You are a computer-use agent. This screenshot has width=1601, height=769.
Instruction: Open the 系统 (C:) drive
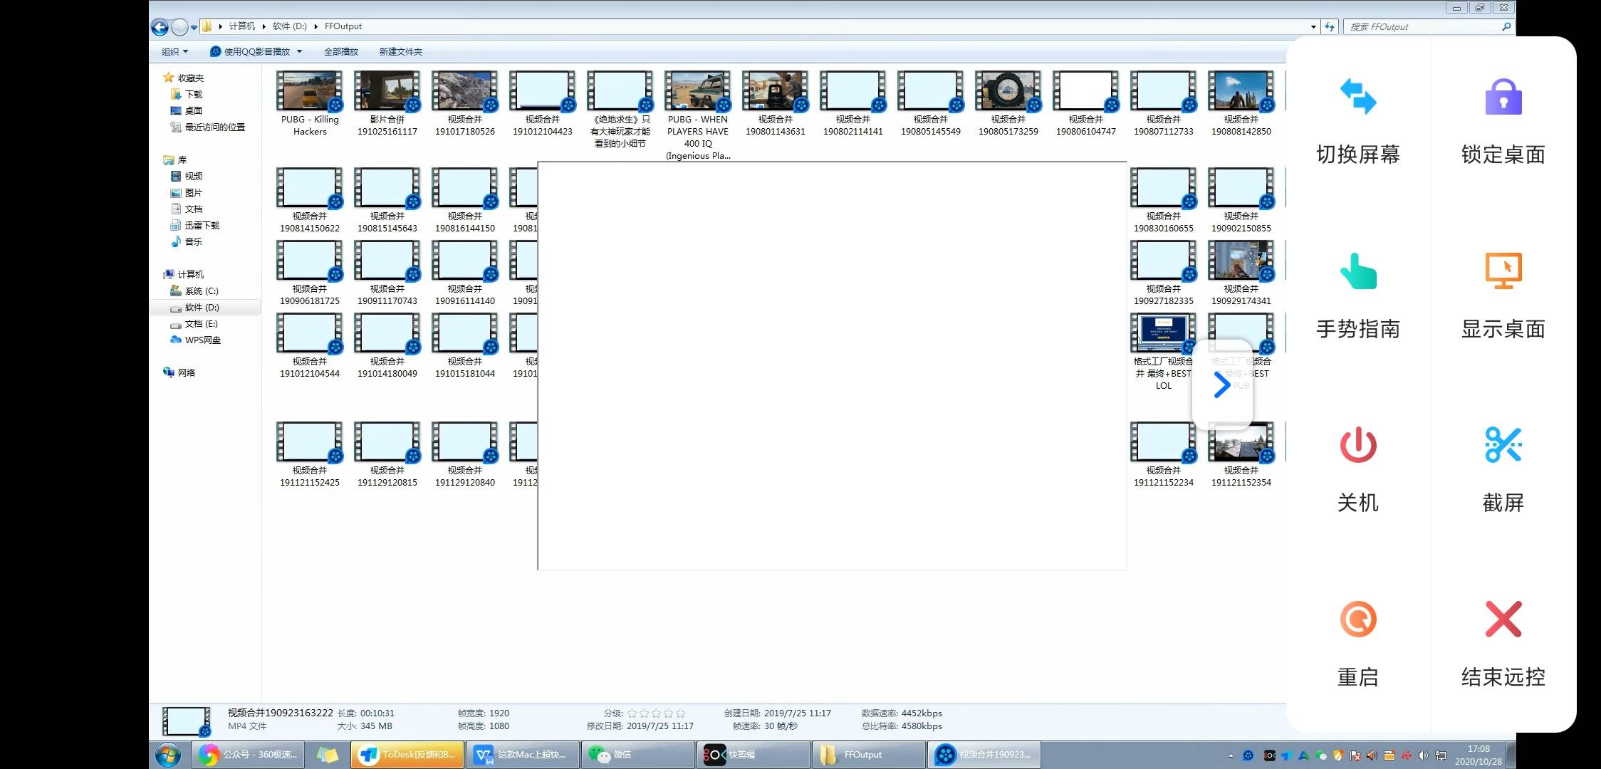(x=195, y=291)
